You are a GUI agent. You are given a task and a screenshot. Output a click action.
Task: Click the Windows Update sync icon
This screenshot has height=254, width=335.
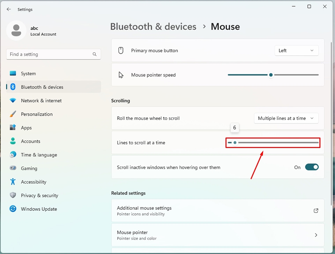tap(13, 209)
